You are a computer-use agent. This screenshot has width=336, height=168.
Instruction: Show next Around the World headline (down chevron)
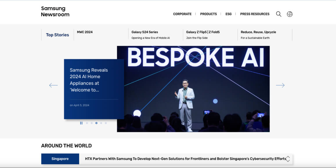point(288,161)
